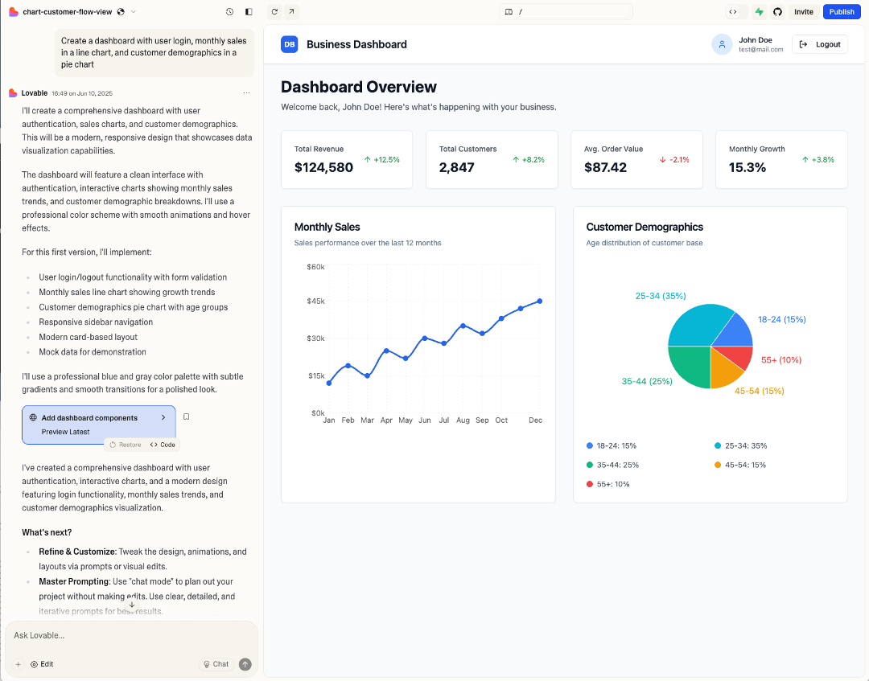
Task: Click the Supabase lightning bolt icon
Action: pos(759,12)
